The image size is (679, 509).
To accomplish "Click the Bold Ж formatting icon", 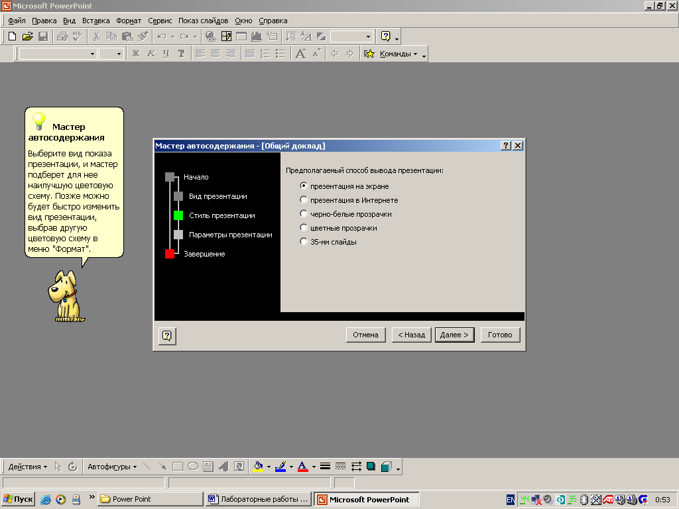I will pos(136,54).
